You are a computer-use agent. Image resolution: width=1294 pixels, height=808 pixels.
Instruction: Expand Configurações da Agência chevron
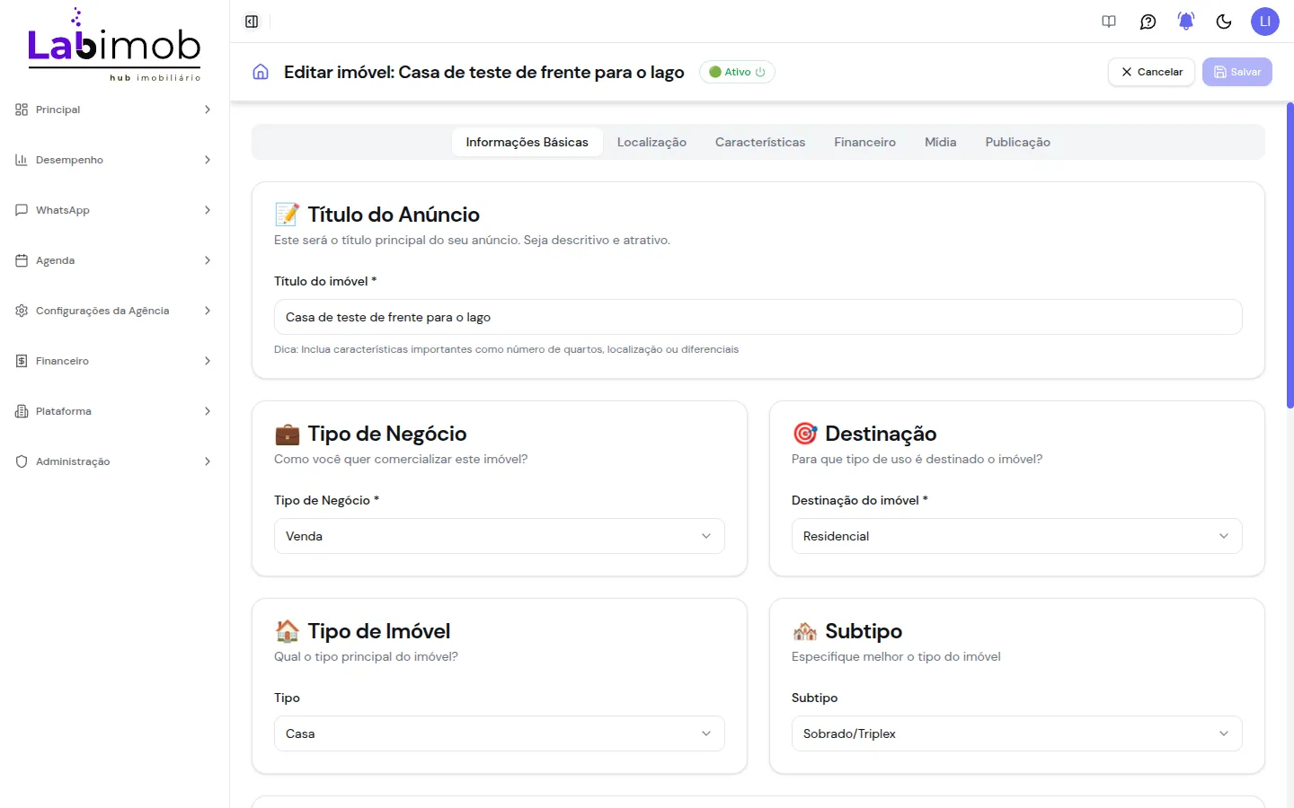pyautogui.click(x=208, y=311)
